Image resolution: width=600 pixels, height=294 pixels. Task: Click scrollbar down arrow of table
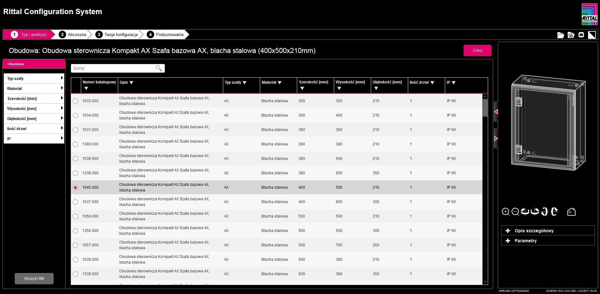tap(485, 282)
